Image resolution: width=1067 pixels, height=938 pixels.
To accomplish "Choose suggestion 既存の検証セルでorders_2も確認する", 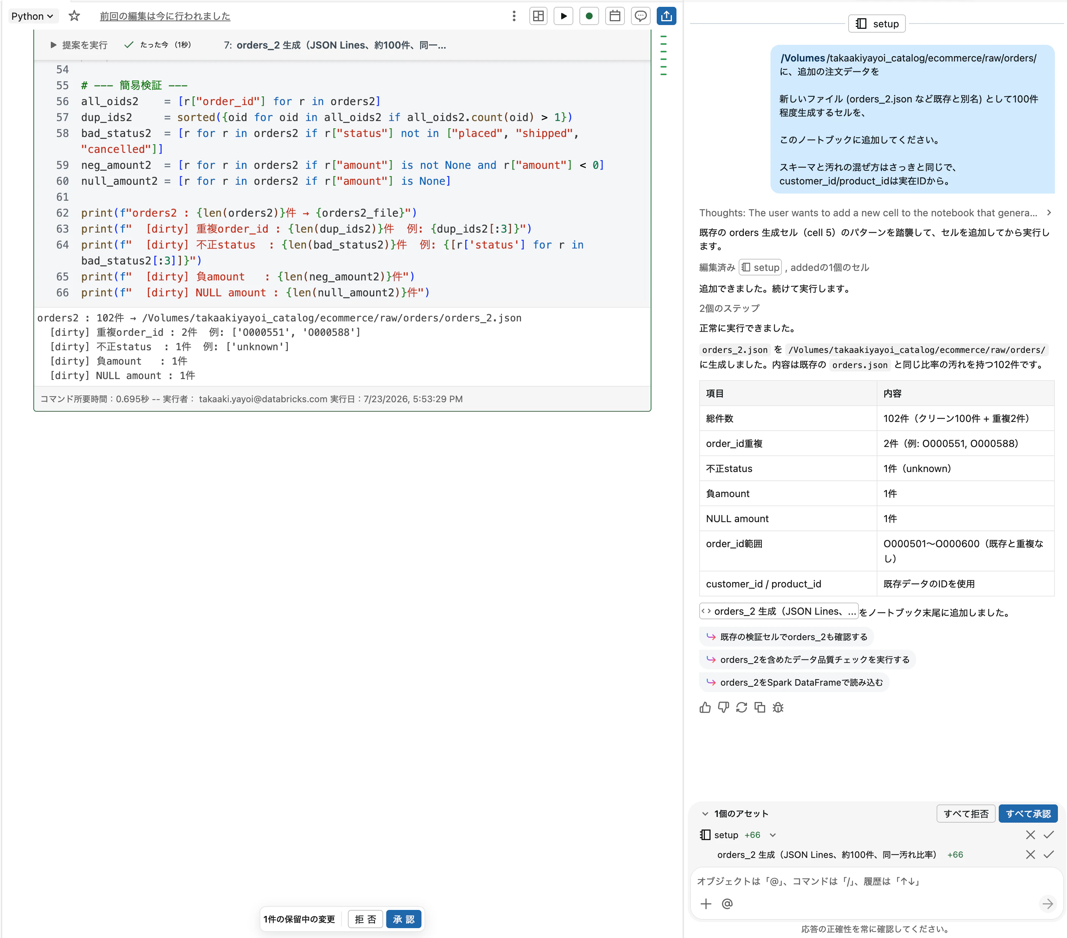I will [786, 637].
